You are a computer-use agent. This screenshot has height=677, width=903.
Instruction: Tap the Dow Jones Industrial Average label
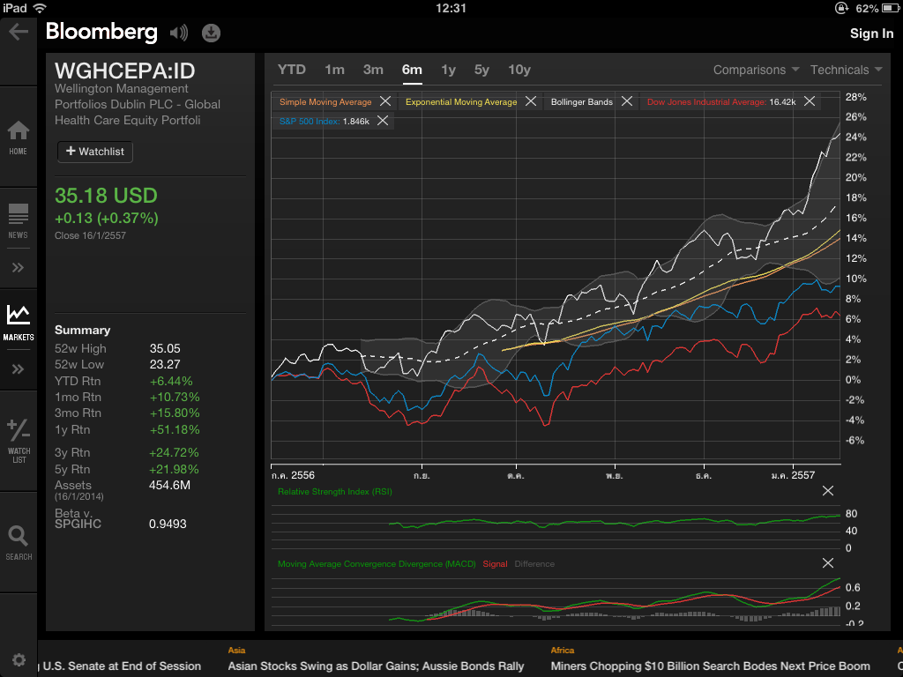coord(706,102)
